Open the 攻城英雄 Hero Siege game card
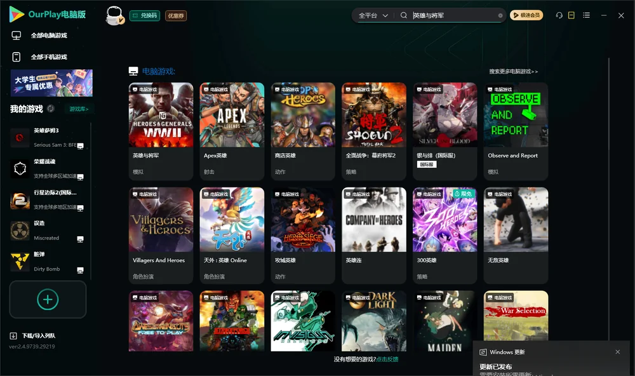Image resolution: width=635 pixels, height=376 pixels. click(303, 236)
